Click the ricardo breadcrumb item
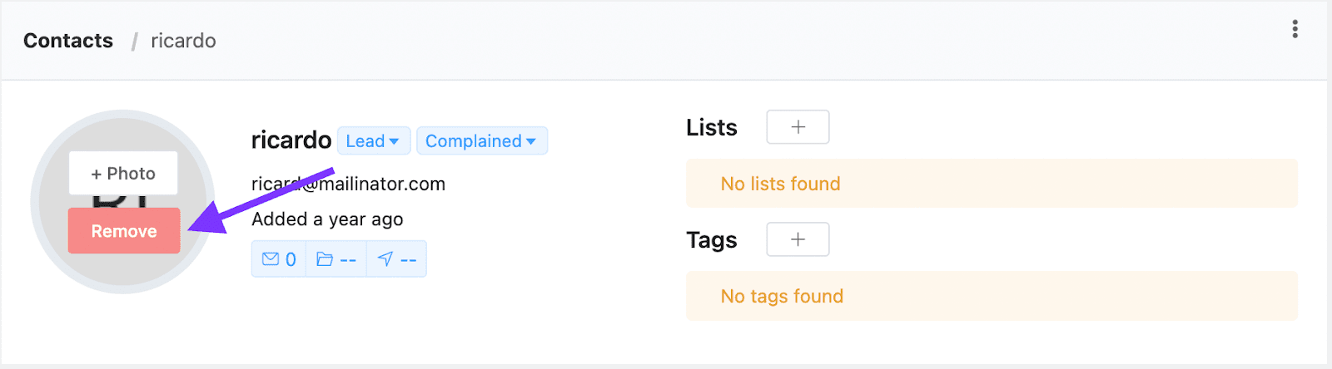 pyautogui.click(x=183, y=41)
